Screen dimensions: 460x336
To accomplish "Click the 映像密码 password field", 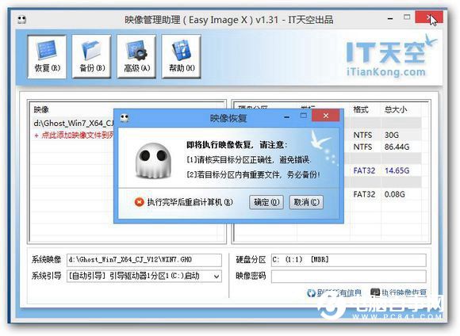I will tap(348, 277).
